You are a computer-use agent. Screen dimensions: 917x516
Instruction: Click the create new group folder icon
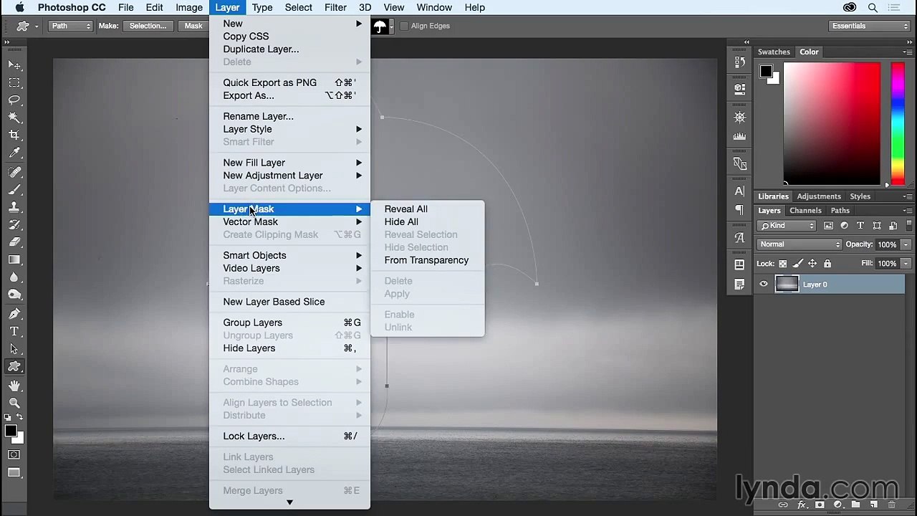[x=856, y=505]
